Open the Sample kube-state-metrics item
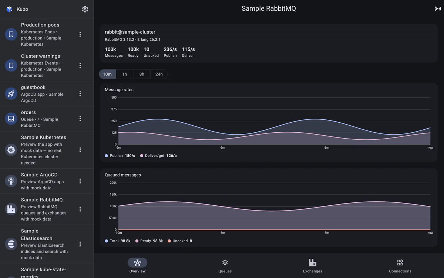444x278 pixels. pos(47,271)
